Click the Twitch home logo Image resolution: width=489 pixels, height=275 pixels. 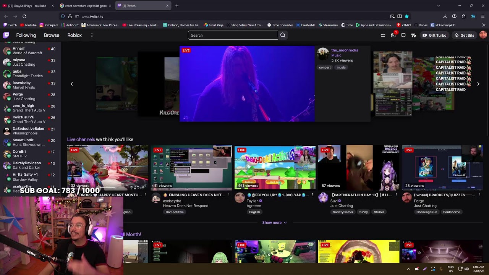click(x=6, y=35)
